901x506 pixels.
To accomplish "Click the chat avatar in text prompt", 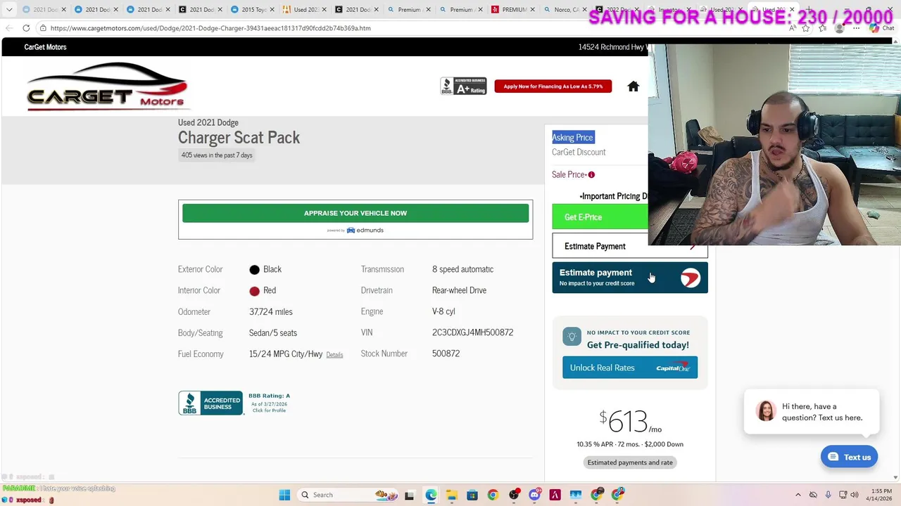I will tap(766, 411).
